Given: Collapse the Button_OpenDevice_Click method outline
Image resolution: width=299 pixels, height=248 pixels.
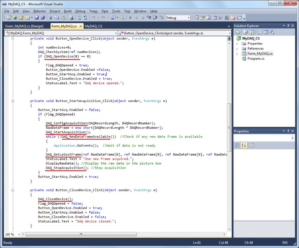Looking at the screenshot, I should tap(12, 38).
